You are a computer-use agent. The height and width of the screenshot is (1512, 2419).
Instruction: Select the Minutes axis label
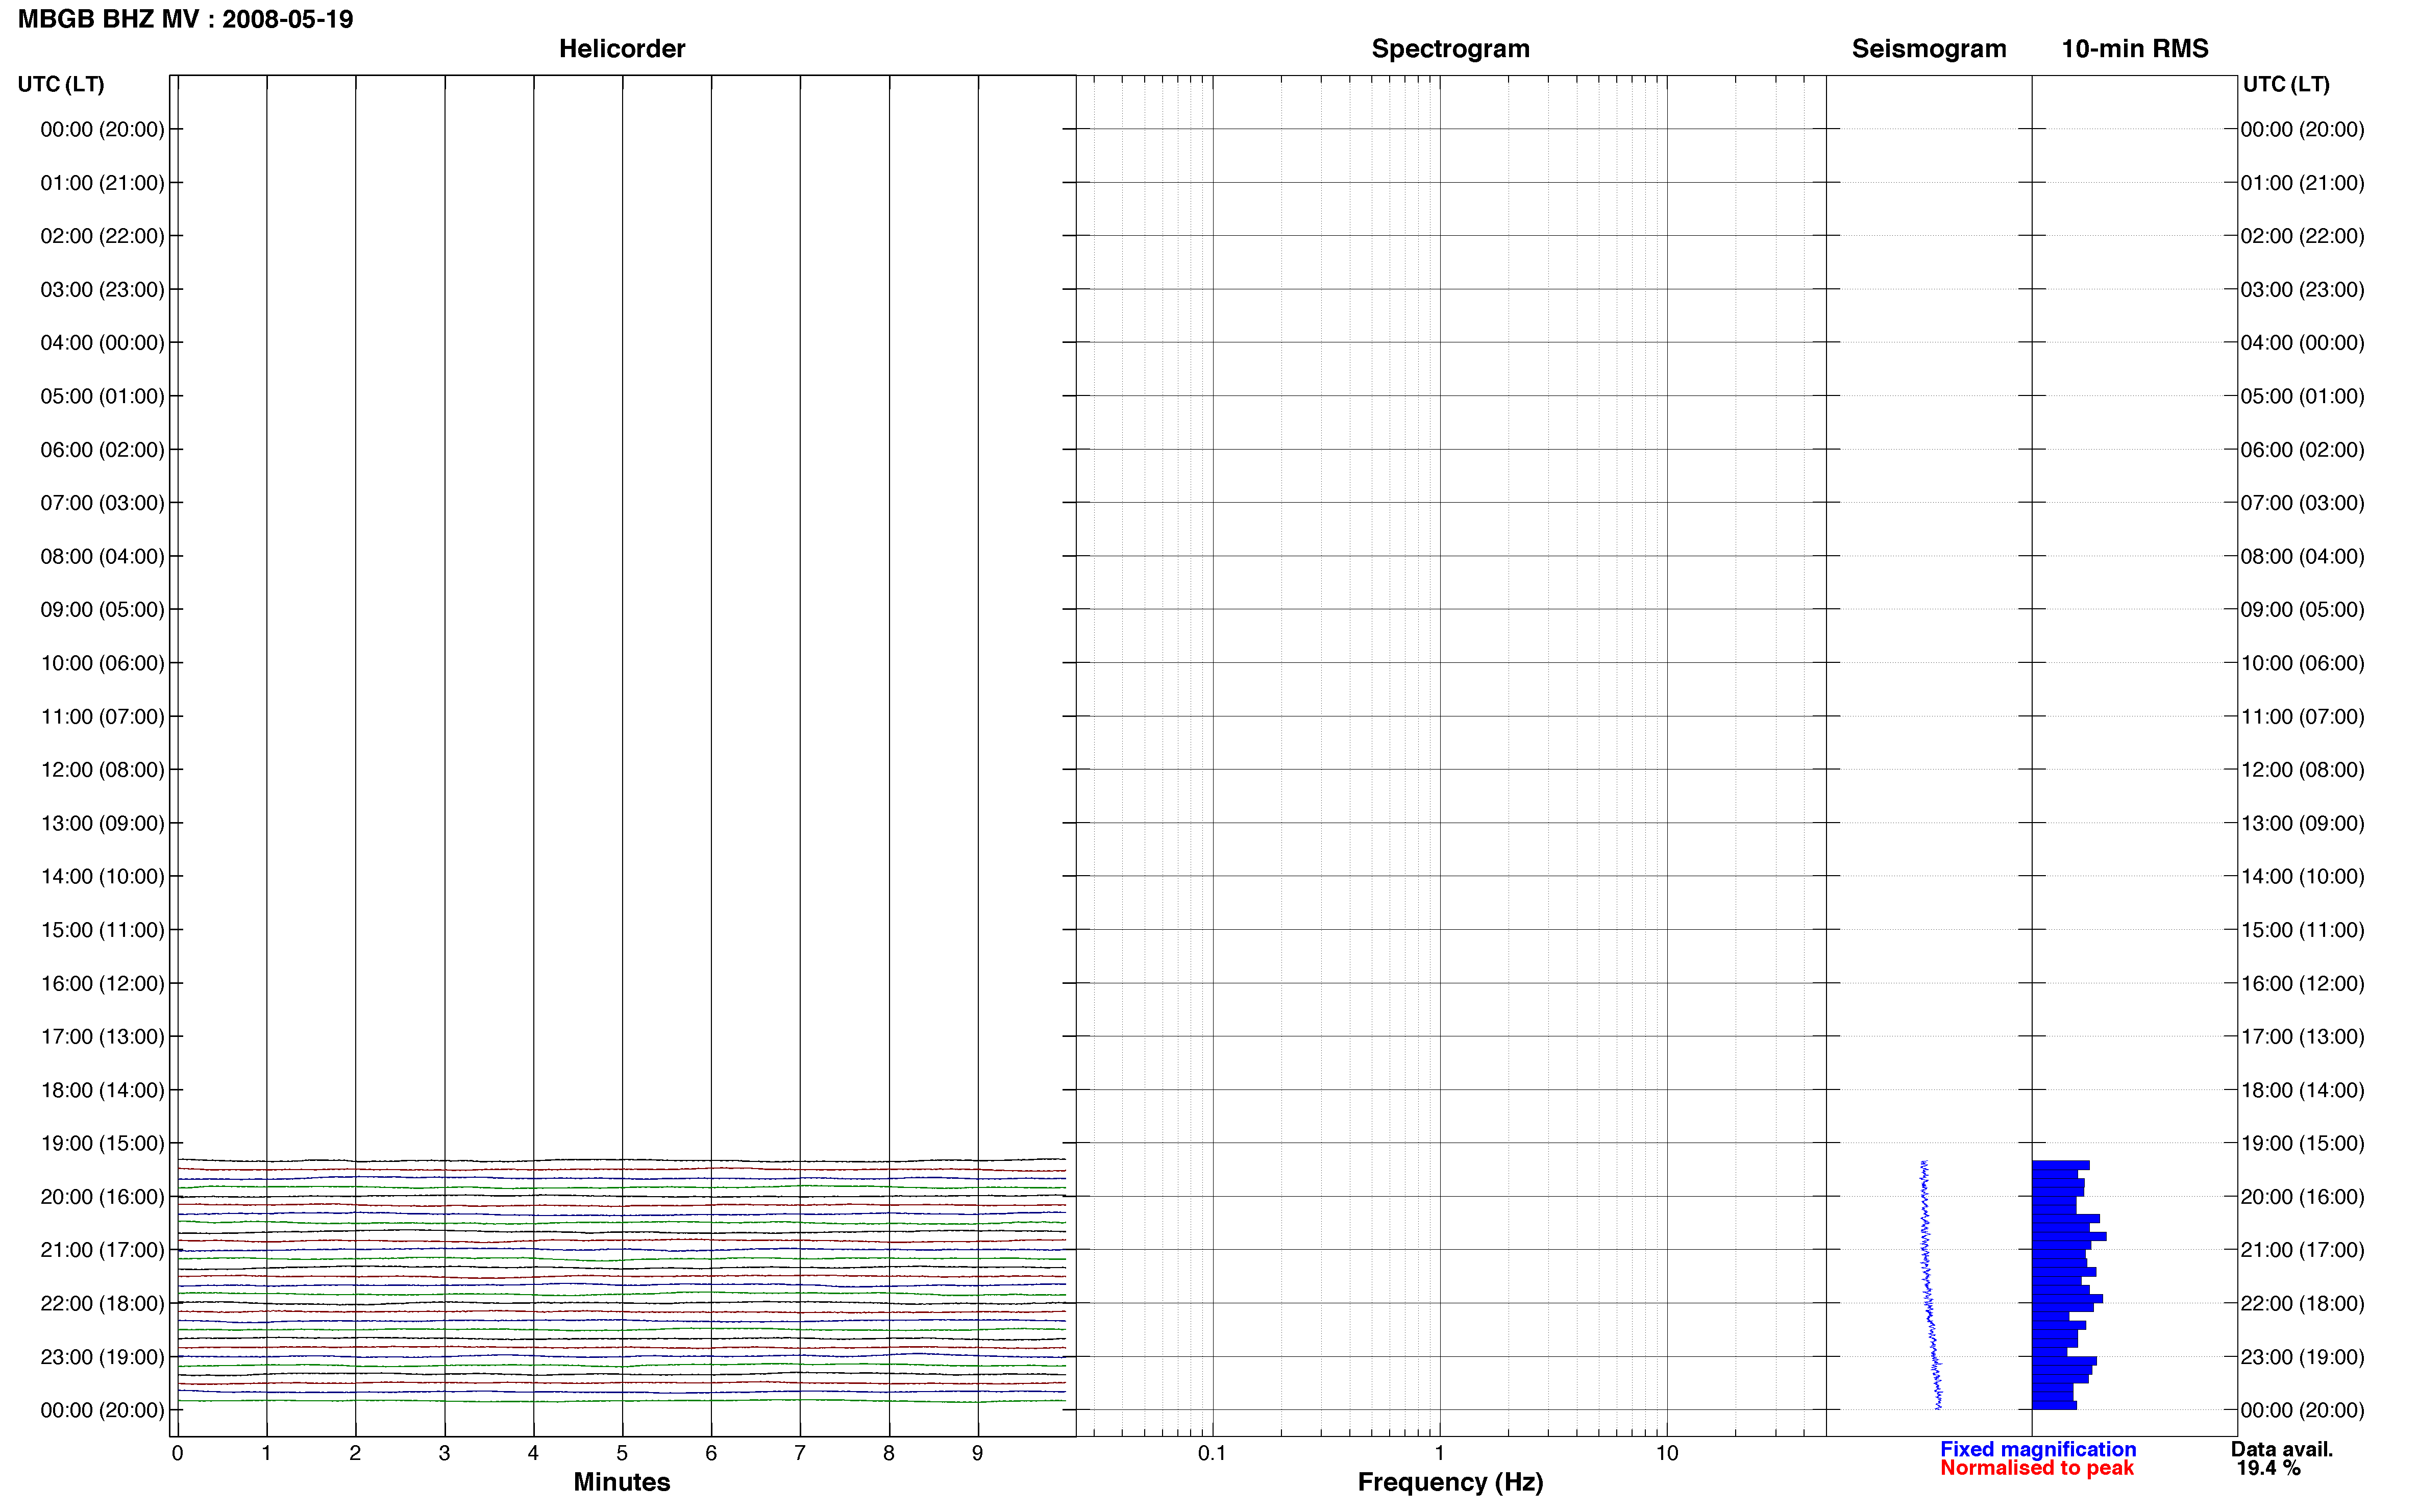click(622, 1482)
